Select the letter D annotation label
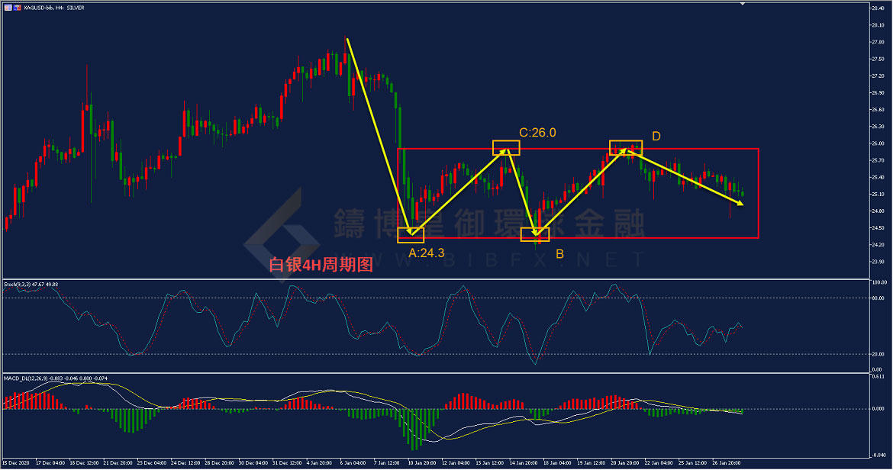This screenshot has width=893, height=470. tap(656, 137)
